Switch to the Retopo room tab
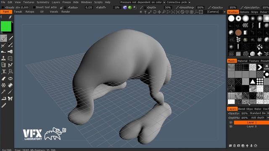Image resolution: width=269 pixels, height=151 pixels. [30, 12]
